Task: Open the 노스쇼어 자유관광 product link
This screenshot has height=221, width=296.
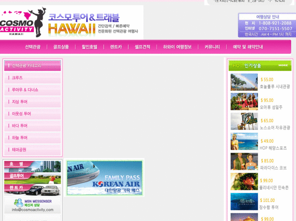Action: tap(275, 128)
